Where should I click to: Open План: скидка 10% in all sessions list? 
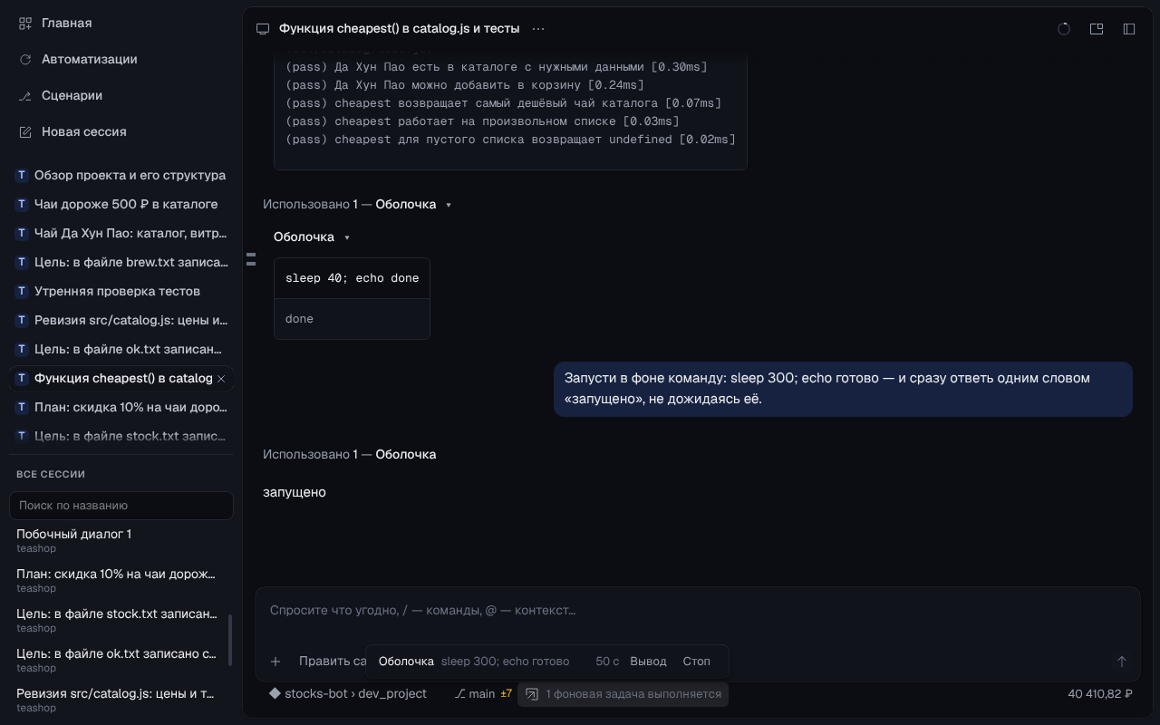(118, 580)
